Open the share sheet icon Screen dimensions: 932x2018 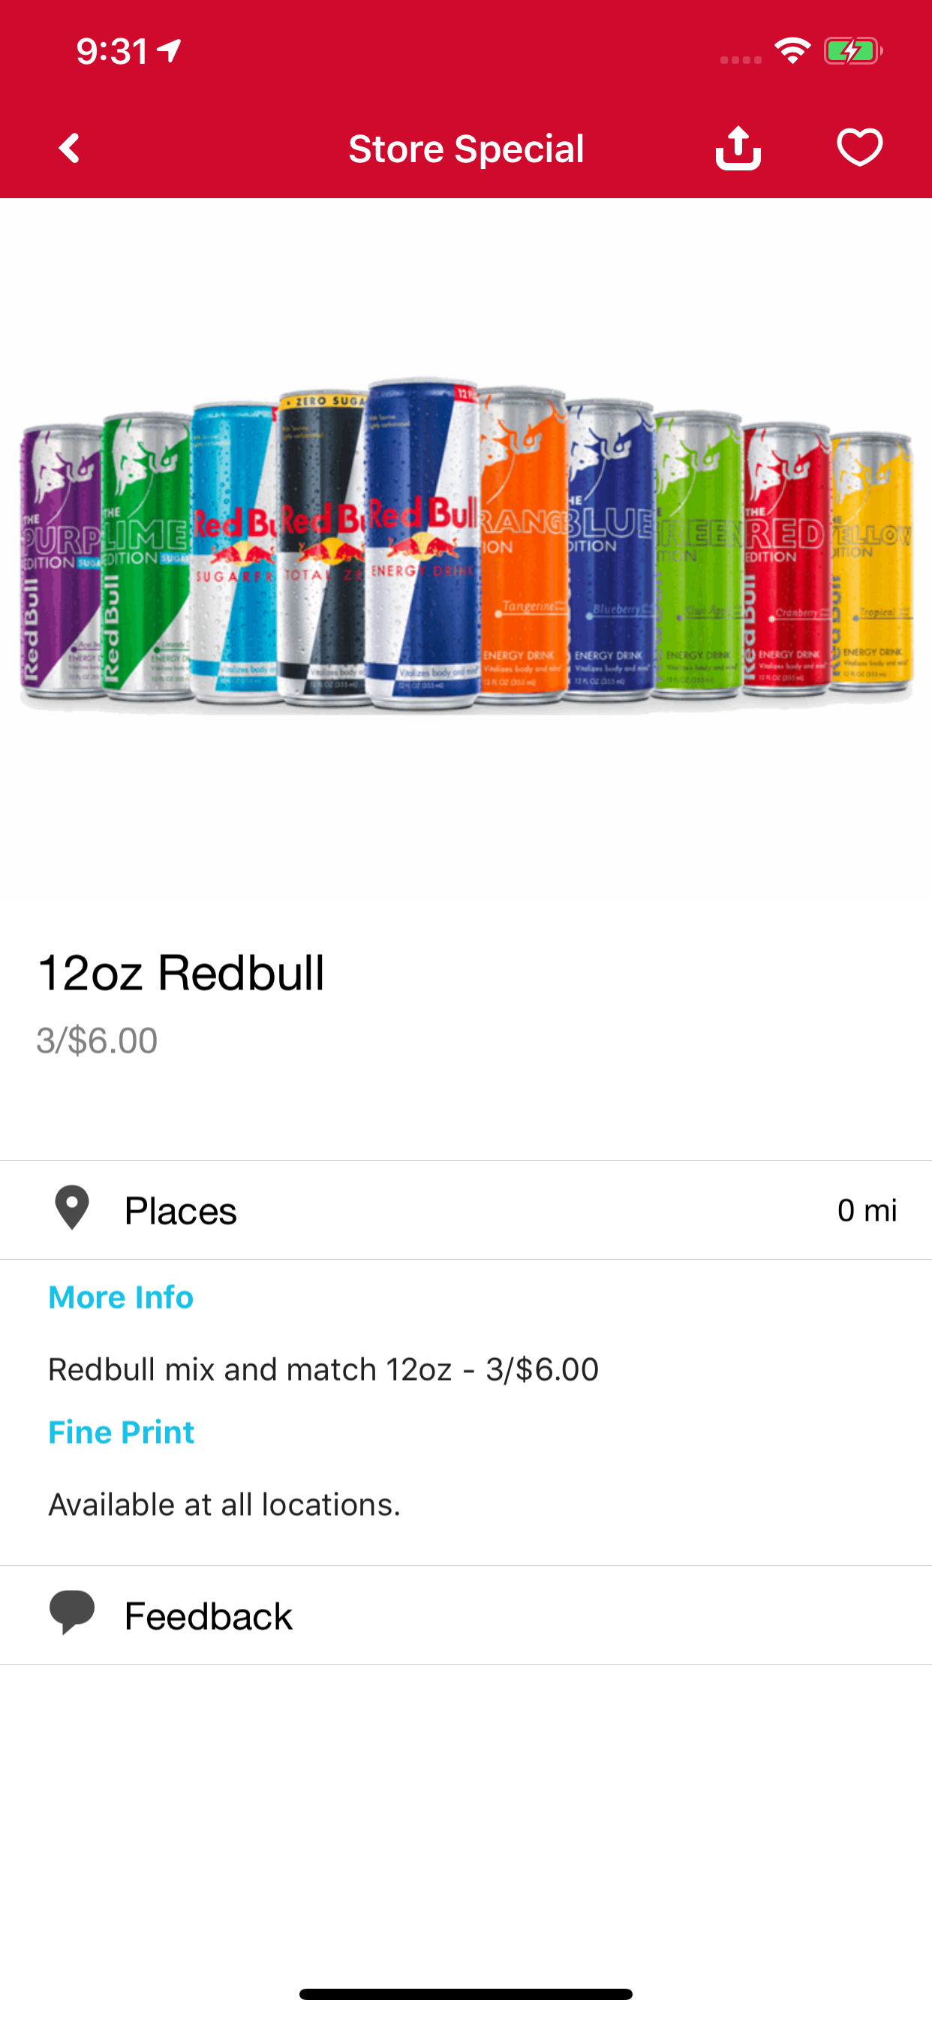pos(738,148)
